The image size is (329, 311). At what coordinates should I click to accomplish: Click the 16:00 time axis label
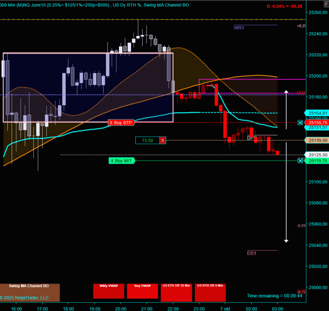(x=16, y=309)
